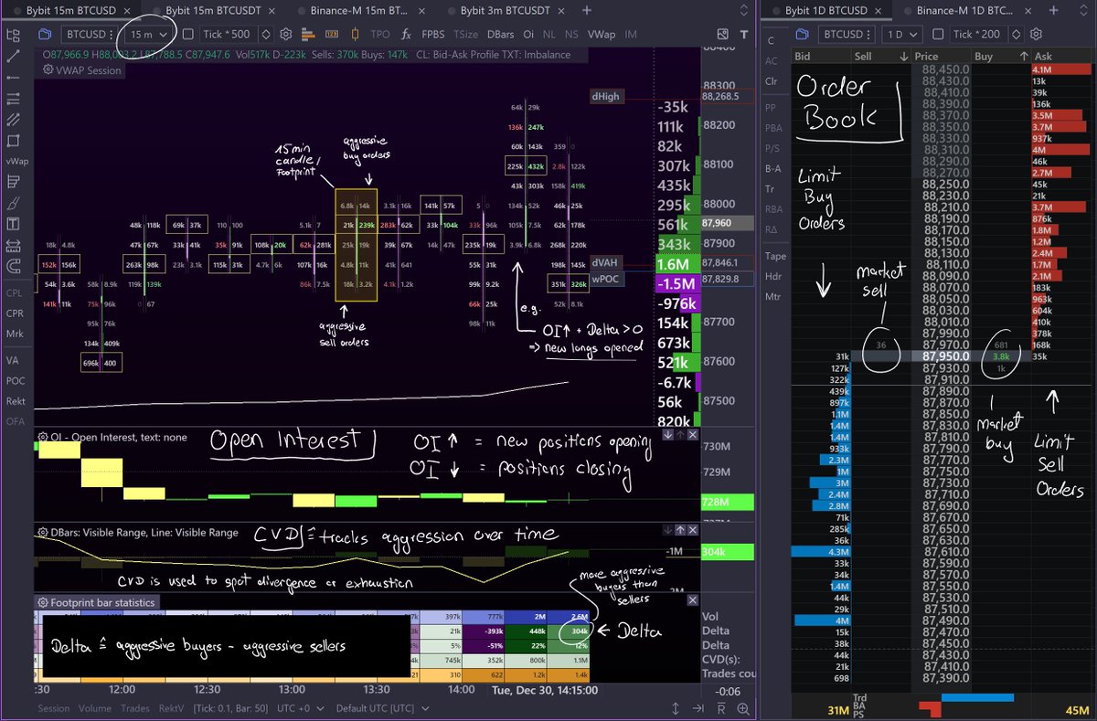Toggle the VWap indicator
The width and height of the screenshot is (1097, 721).
[x=602, y=34]
